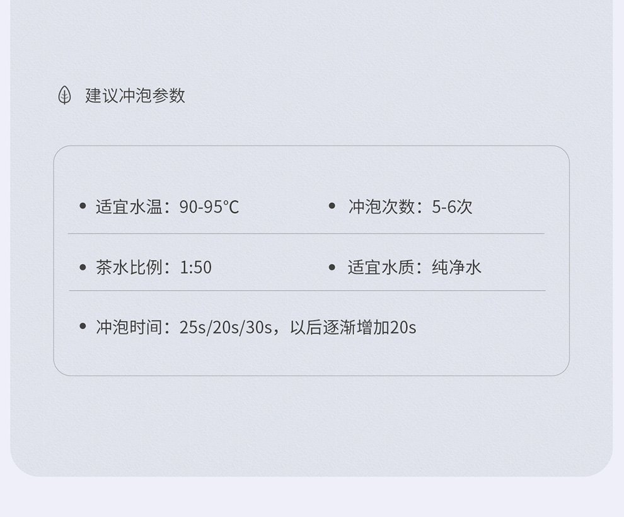Image resolution: width=624 pixels, height=517 pixels.
Task: Click the 5-6次 brew count value
Action: tap(452, 207)
